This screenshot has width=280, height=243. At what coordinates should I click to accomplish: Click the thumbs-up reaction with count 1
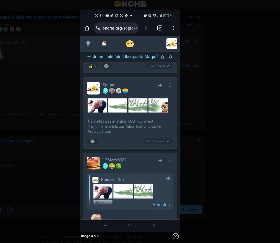[x=92, y=66]
